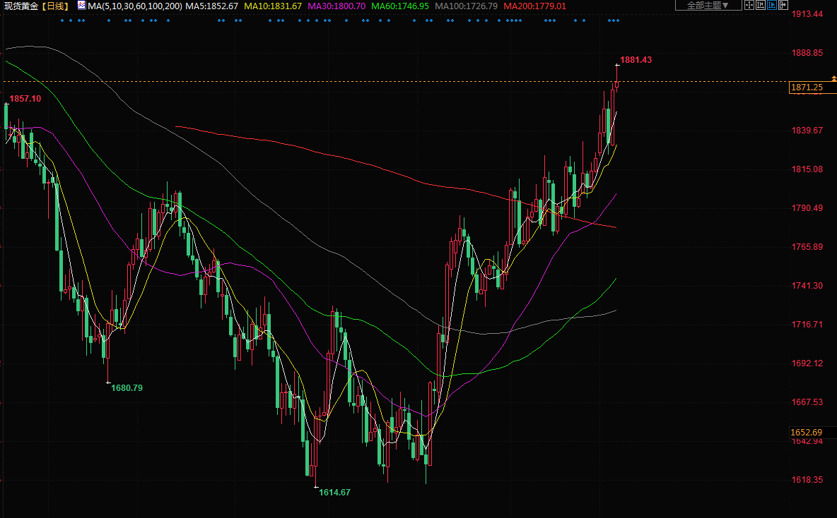Click the MA indicator chart icon
The height and width of the screenshot is (518, 837).
81,6
